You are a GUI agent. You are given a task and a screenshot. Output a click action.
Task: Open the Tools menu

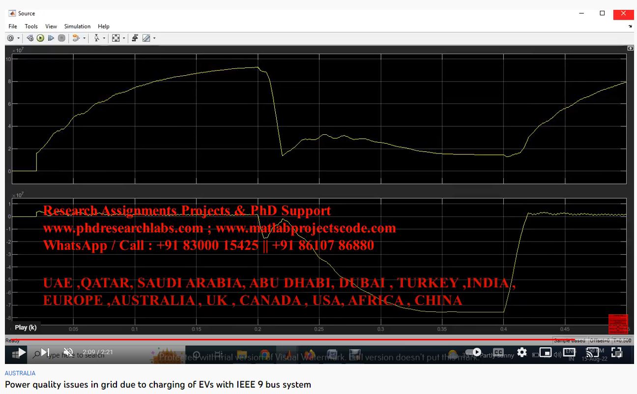point(31,26)
